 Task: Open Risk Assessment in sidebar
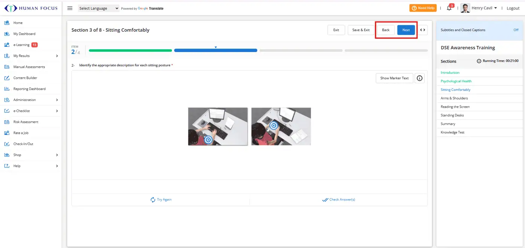26,122
